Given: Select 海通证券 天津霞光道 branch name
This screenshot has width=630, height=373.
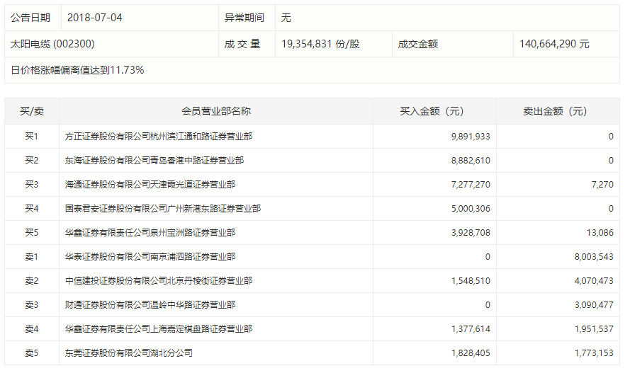Looking at the screenshot, I should (150, 185).
